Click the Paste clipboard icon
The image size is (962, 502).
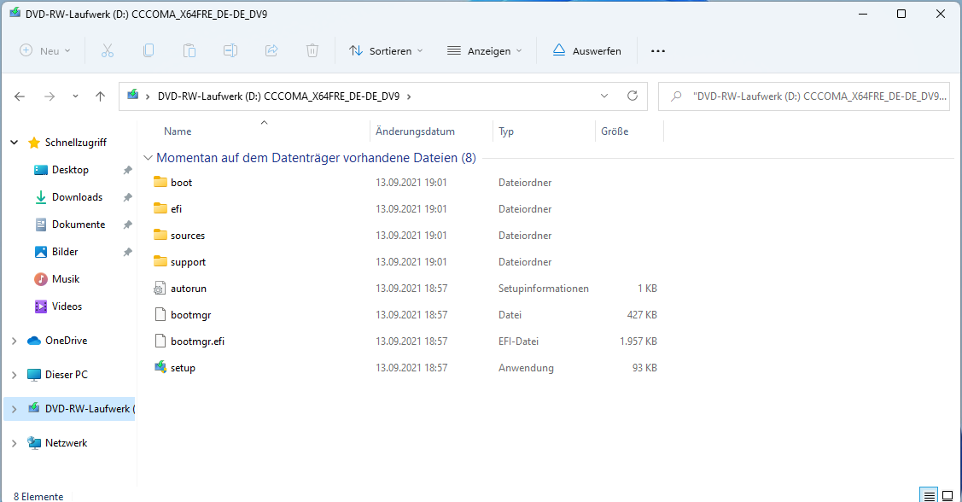pos(189,51)
